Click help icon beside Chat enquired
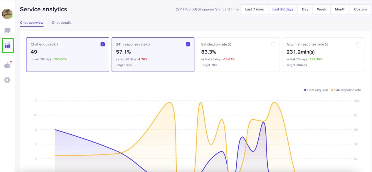The width and height of the screenshot is (372, 172). pos(56,45)
